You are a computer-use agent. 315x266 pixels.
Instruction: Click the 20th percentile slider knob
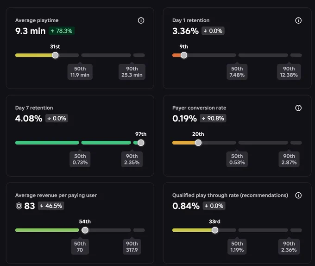[198, 143]
